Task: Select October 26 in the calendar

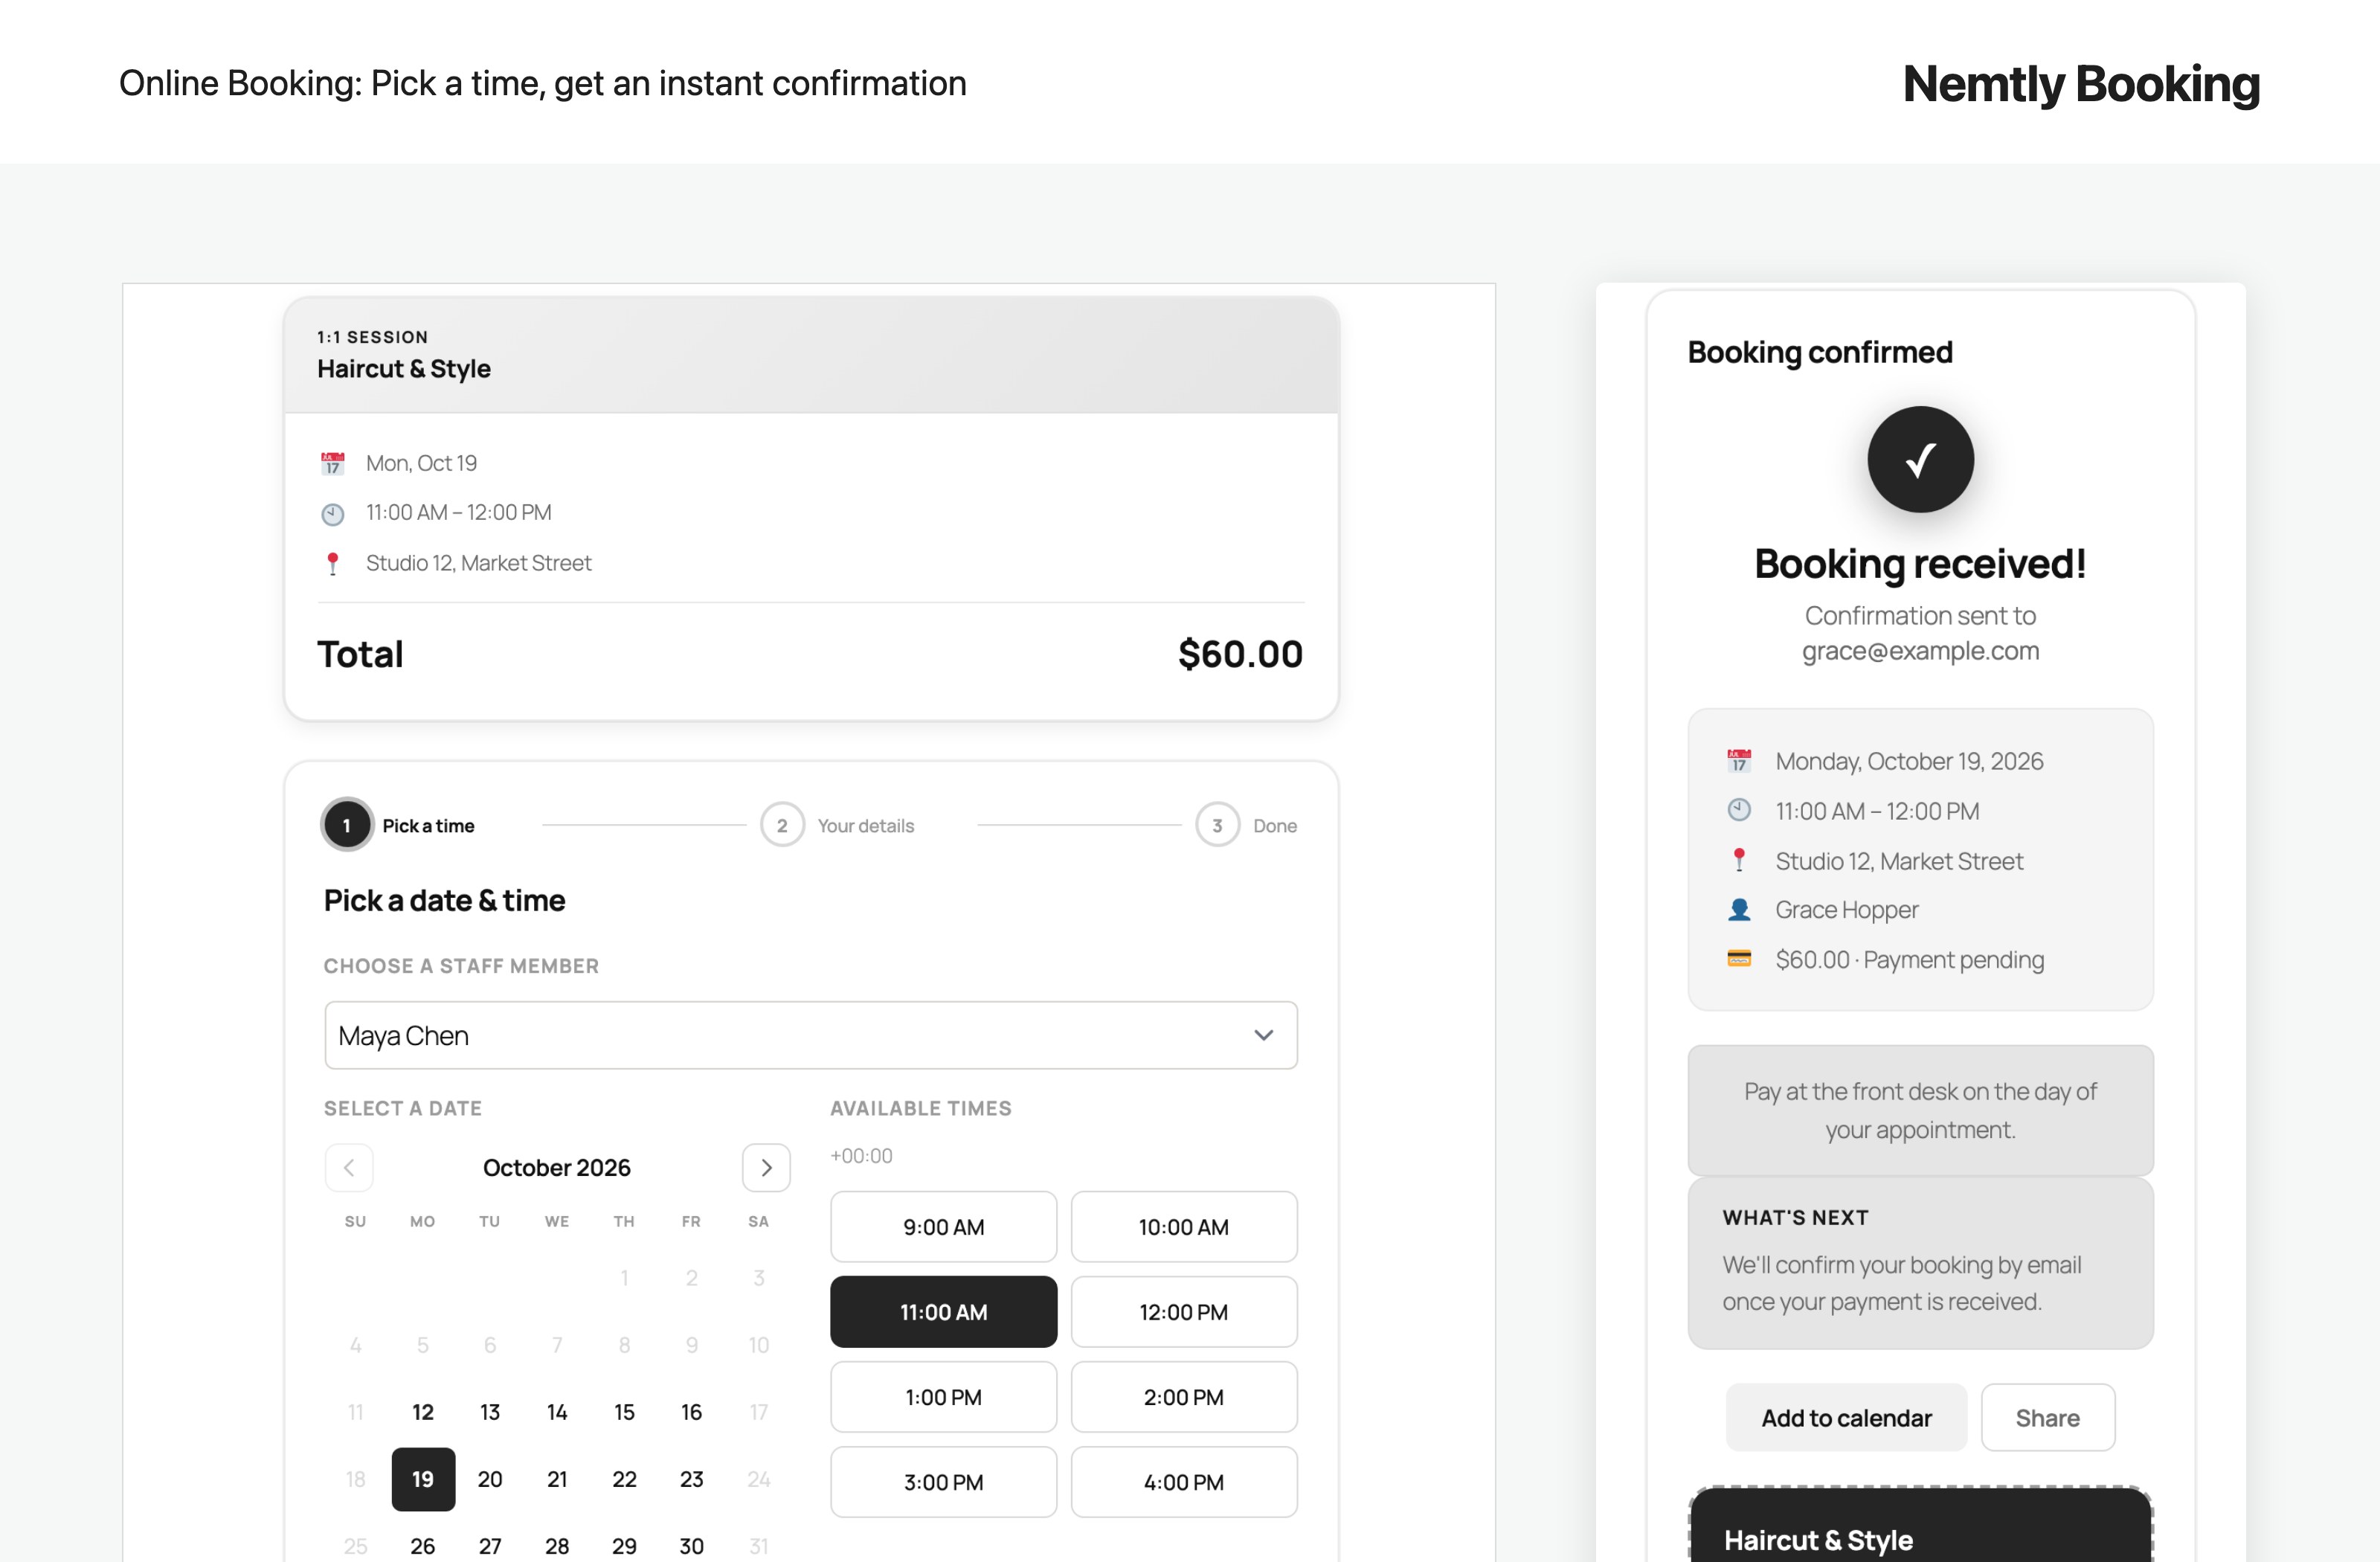Action: [423, 1546]
